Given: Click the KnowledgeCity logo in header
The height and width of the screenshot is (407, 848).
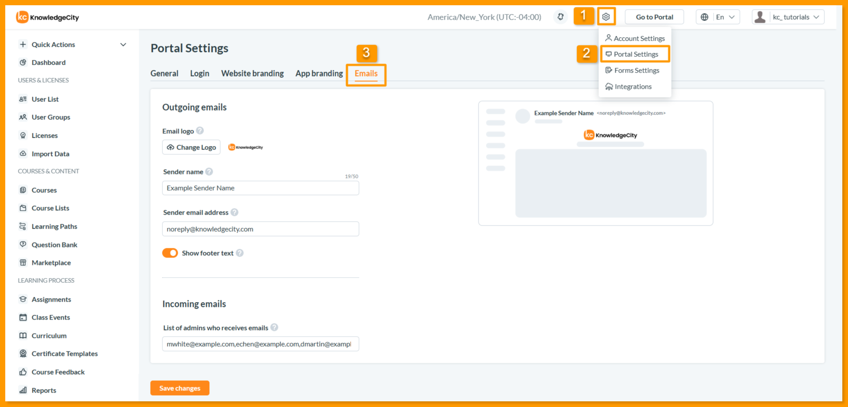Looking at the screenshot, I should click(48, 17).
